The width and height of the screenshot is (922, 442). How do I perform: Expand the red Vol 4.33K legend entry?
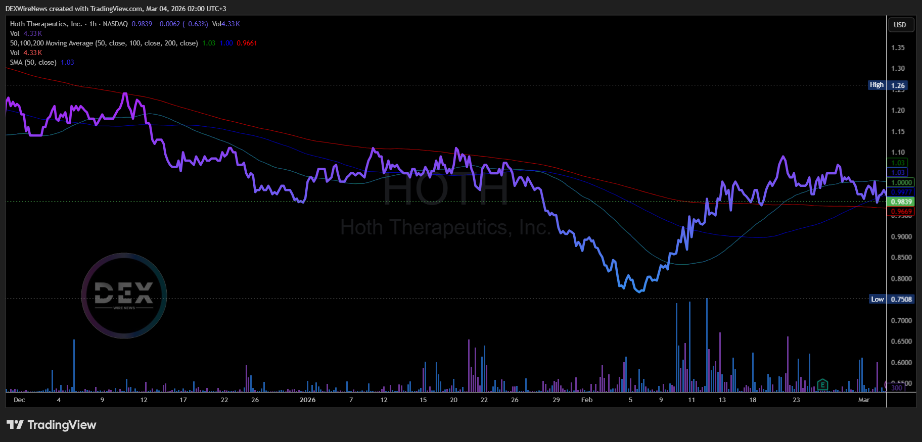(x=26, y=53)
